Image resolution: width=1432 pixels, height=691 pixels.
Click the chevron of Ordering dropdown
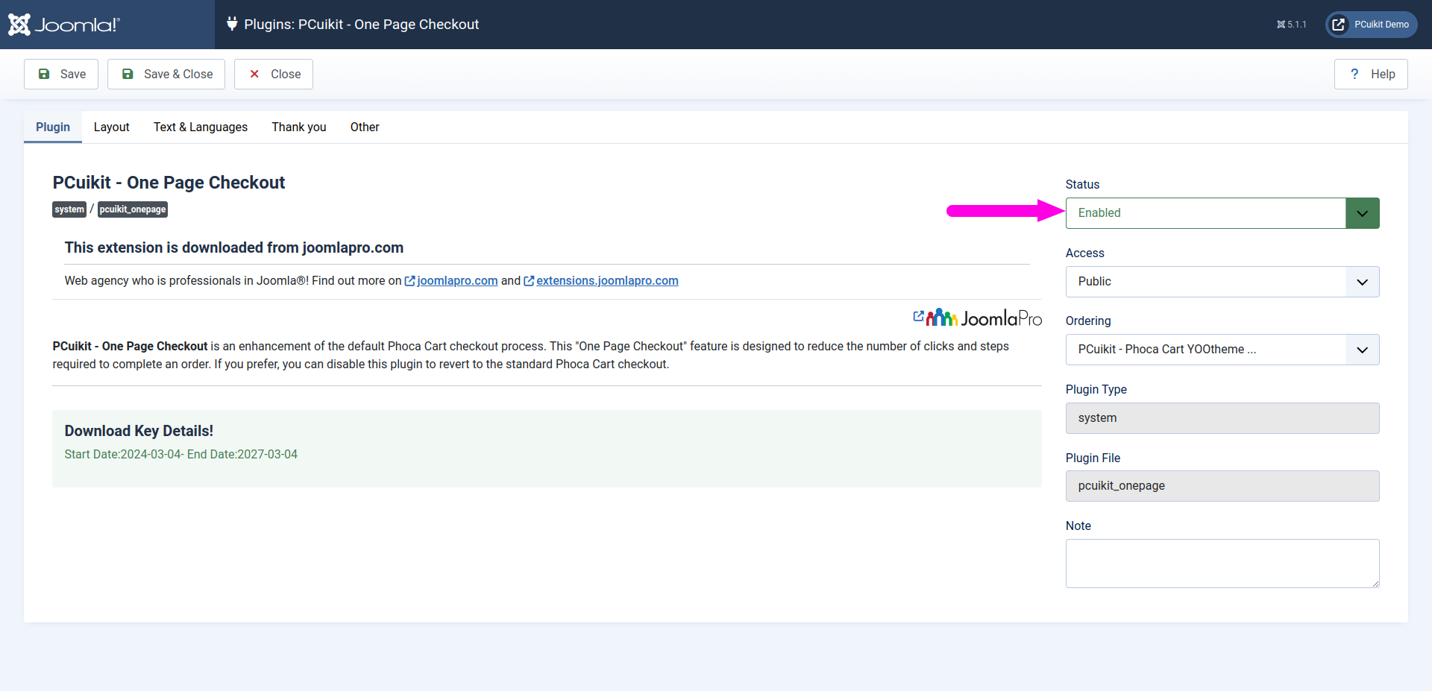pos(1363,350)
